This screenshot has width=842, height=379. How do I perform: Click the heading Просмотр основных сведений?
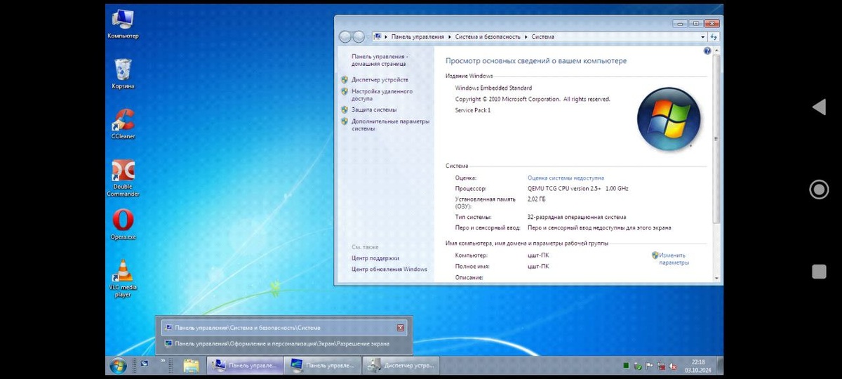tap(536, 61)
